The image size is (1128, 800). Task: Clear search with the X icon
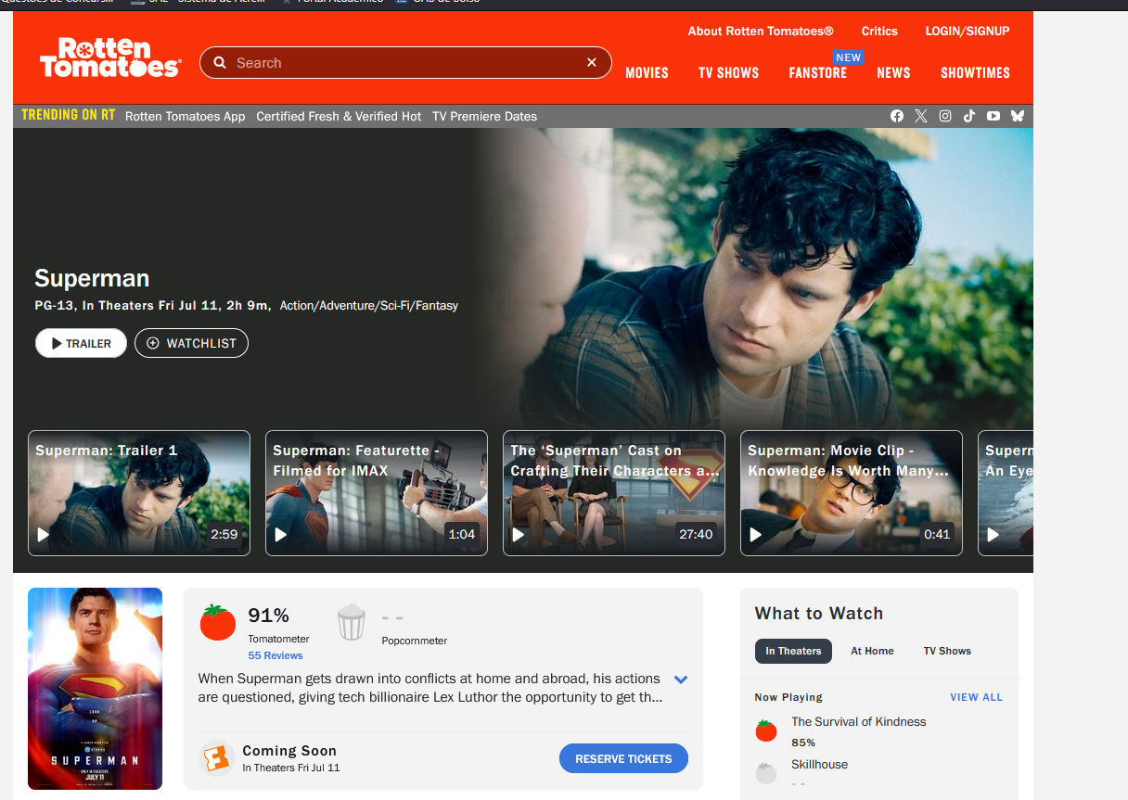[x=592, y=62]
